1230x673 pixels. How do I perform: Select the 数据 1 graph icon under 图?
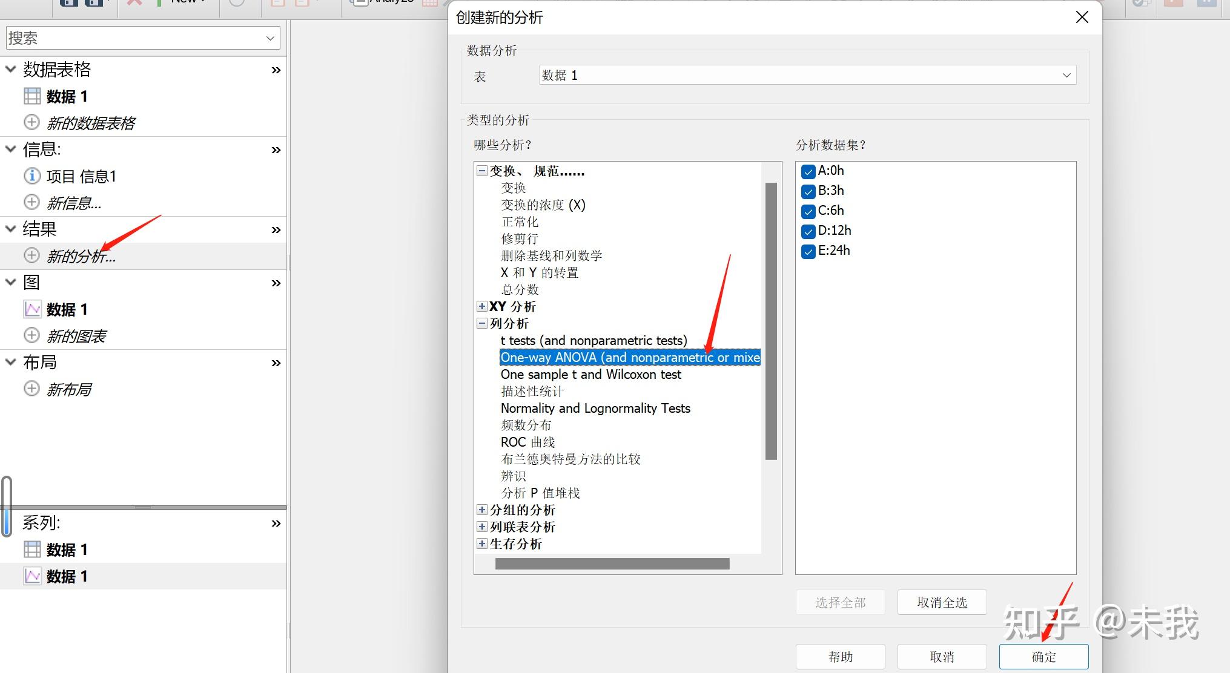(33, 309)
